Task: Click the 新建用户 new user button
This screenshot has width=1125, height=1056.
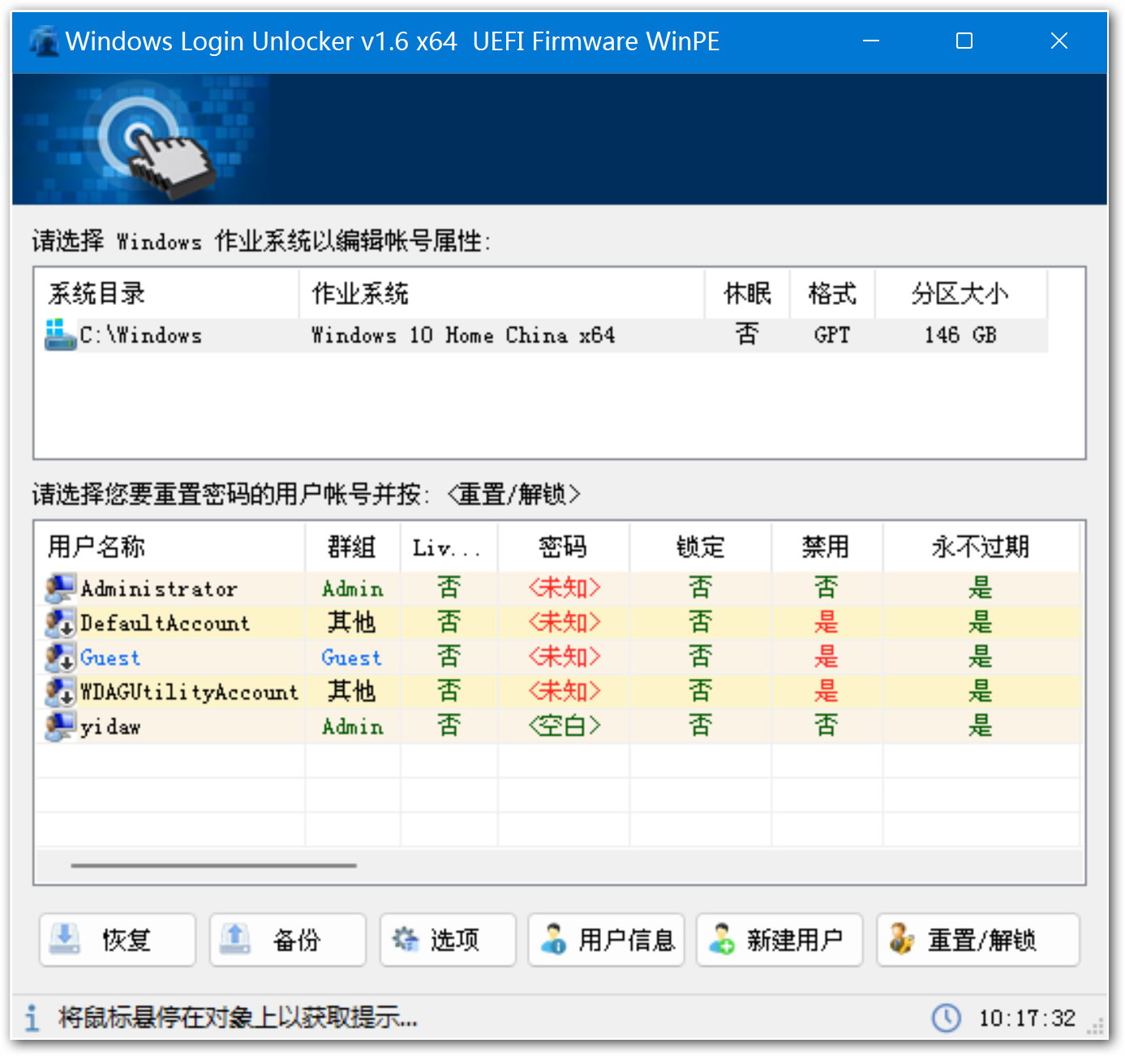Action: point(779,940)
